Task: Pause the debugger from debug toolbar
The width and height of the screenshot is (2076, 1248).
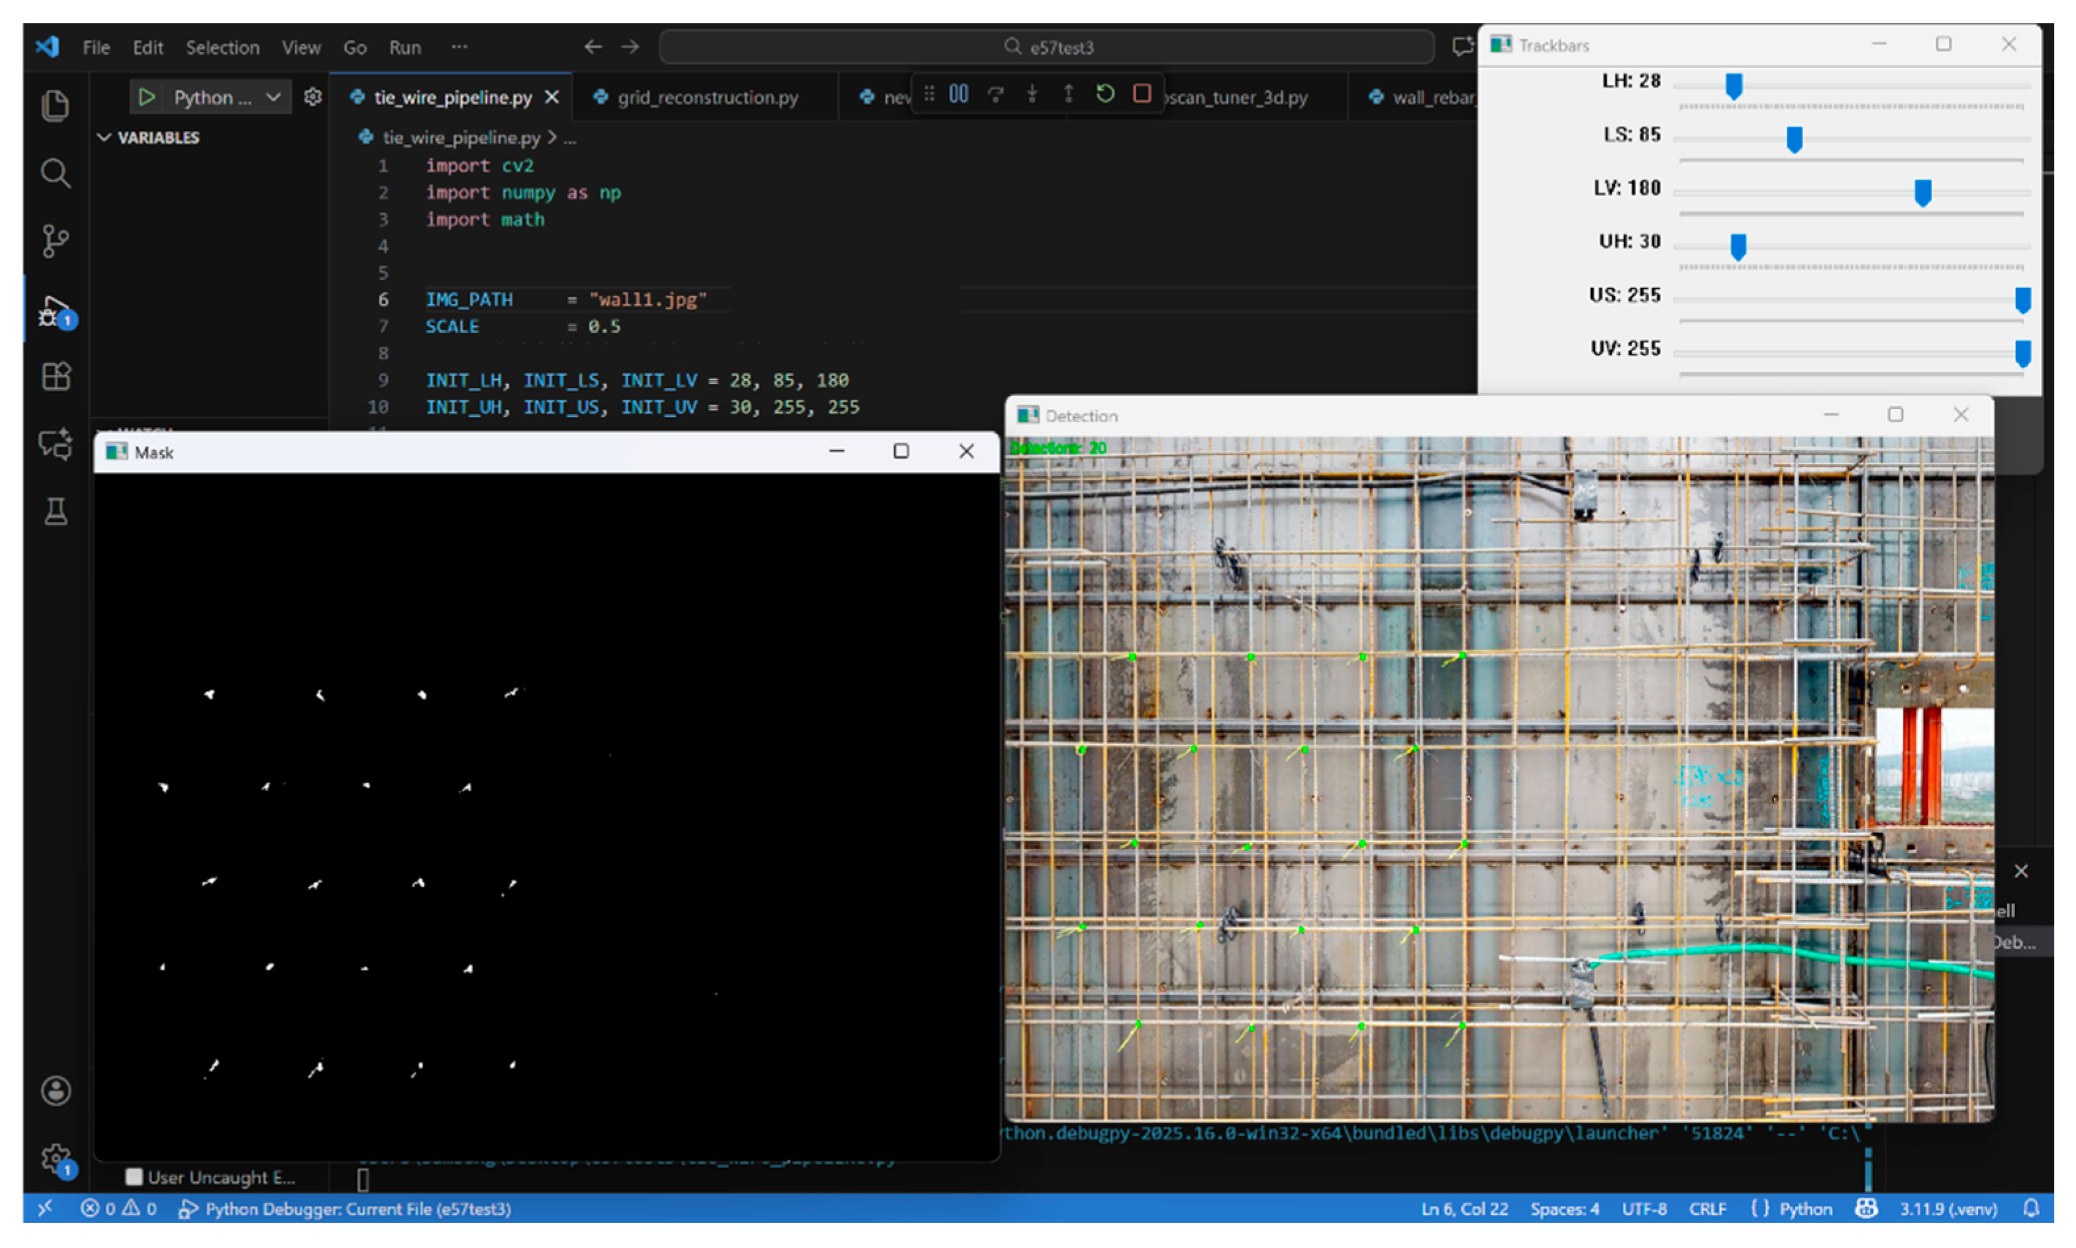Action: [958, 93]
